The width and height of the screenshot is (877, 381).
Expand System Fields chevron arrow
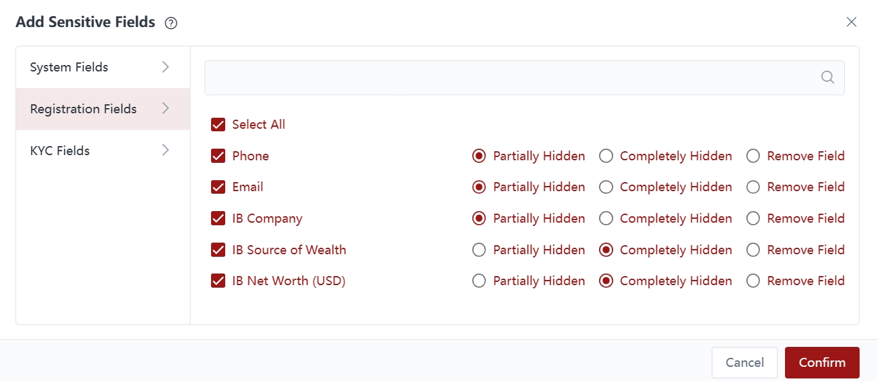[x=165, y=67]
